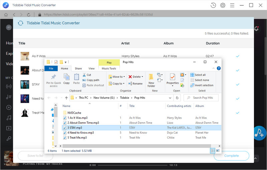Click As It Was album thumbnail

[x=25, y=56]
